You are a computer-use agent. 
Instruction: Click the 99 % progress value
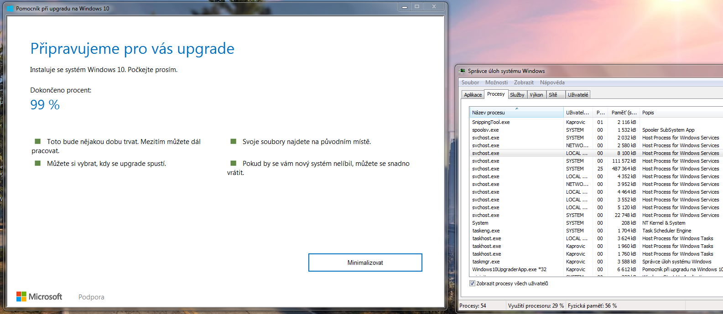coord(45,105)
